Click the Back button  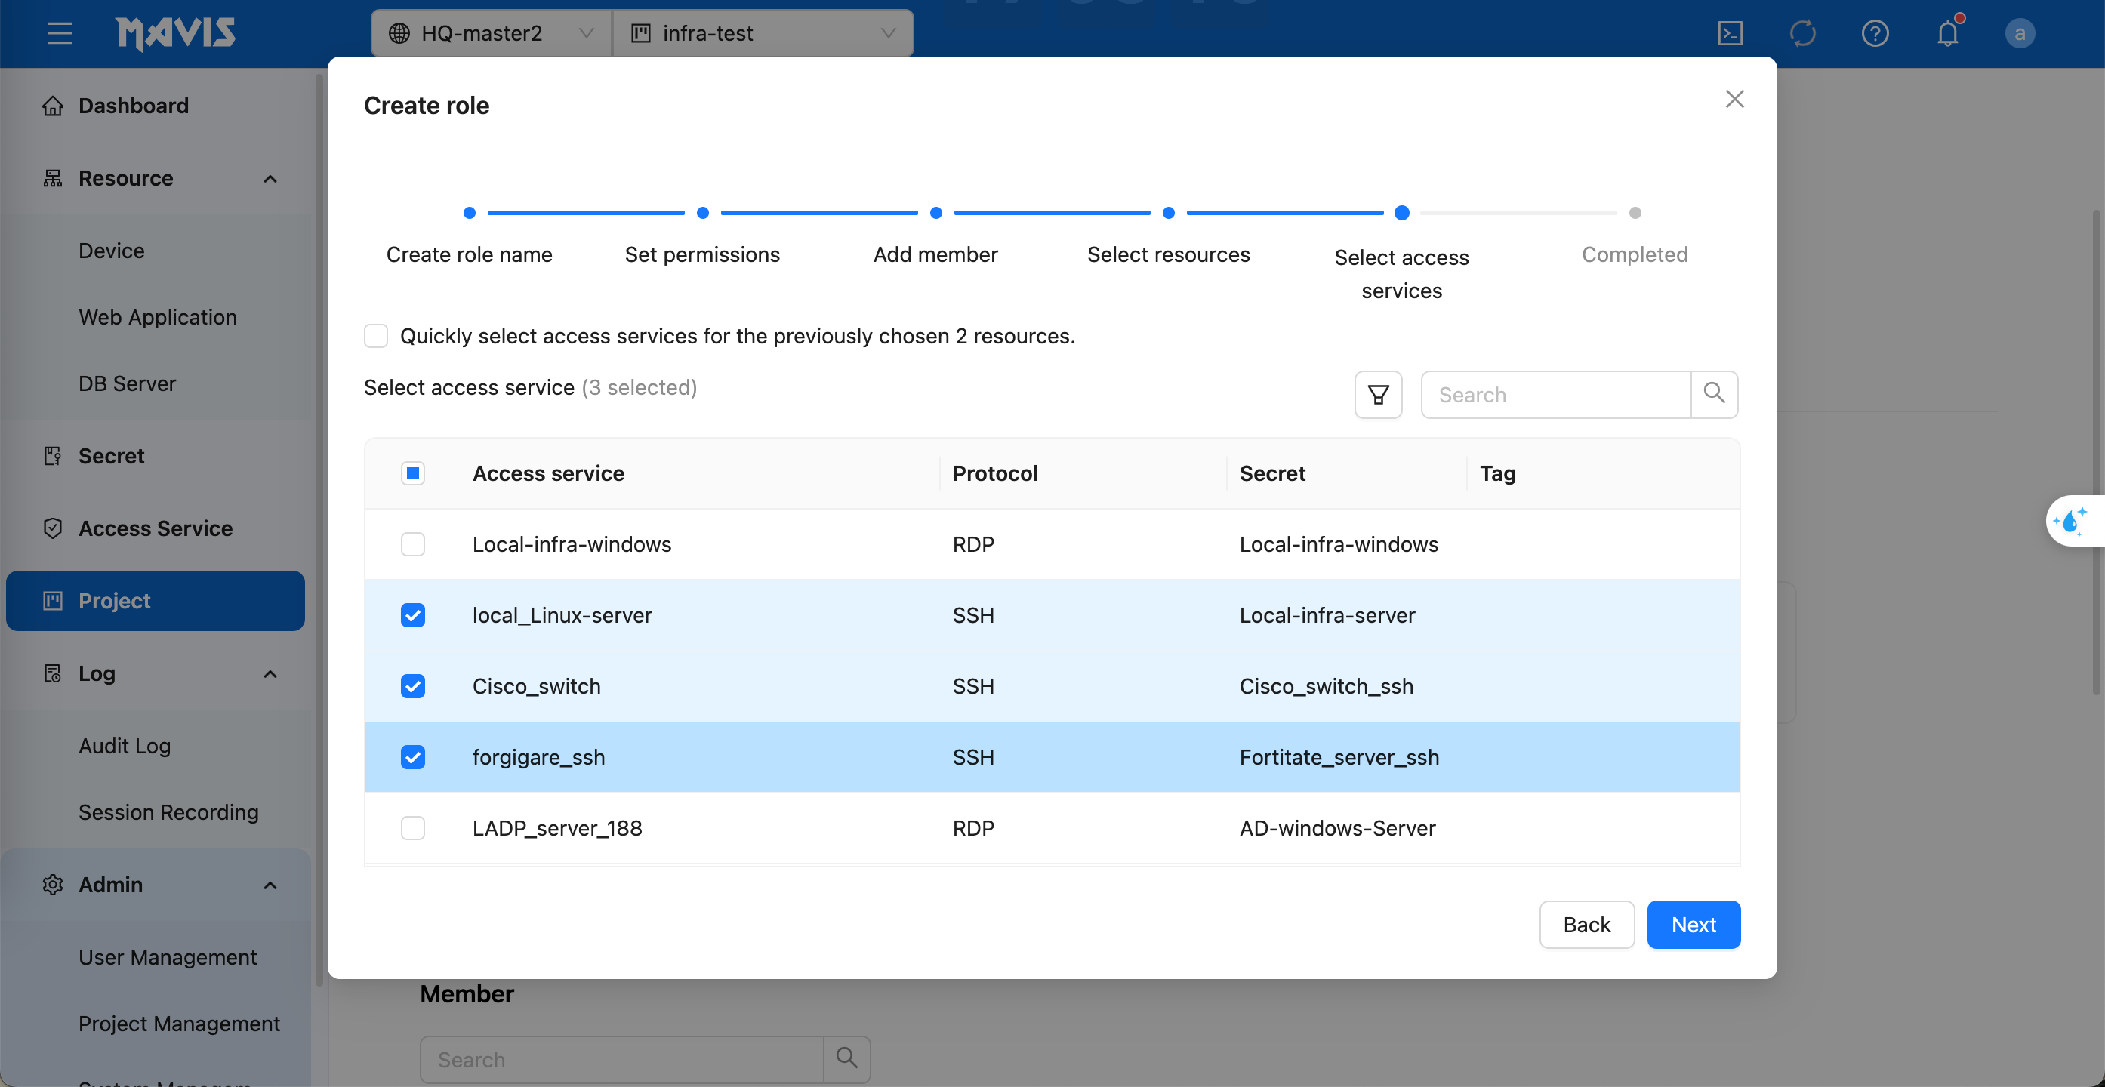(x=1586, y=925)
